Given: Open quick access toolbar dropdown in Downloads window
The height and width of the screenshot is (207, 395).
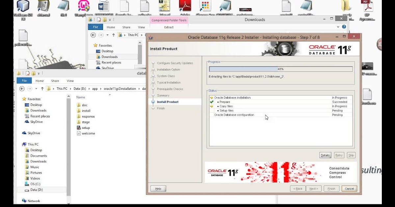Looking at the screenshot, I should [110, 20].
